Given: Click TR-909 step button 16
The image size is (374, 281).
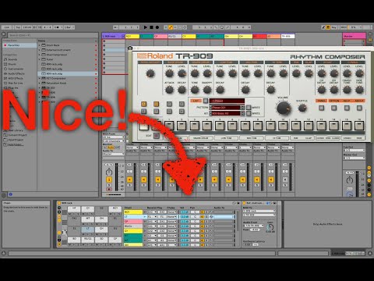Looking at the screenshot, I should pos(359,126).
